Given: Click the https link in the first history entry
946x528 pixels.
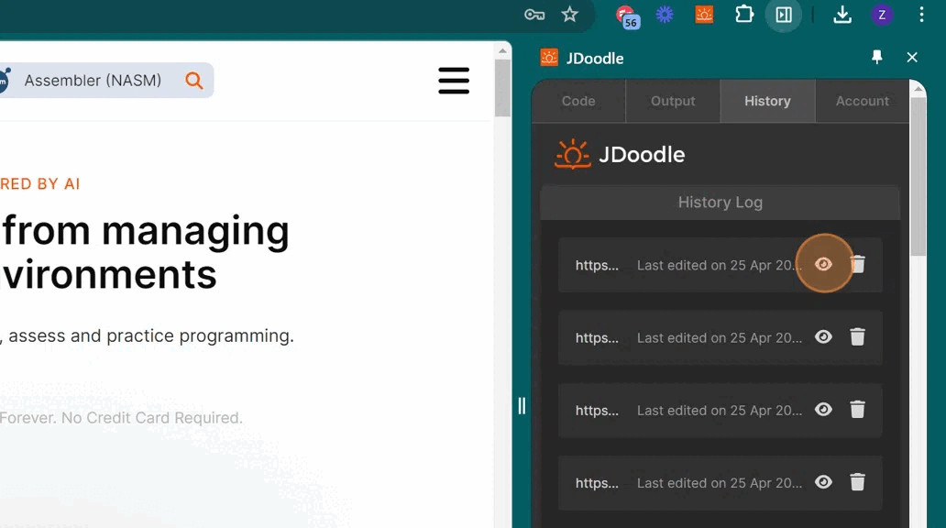Looking at the screenshot, I should [597, 264].
